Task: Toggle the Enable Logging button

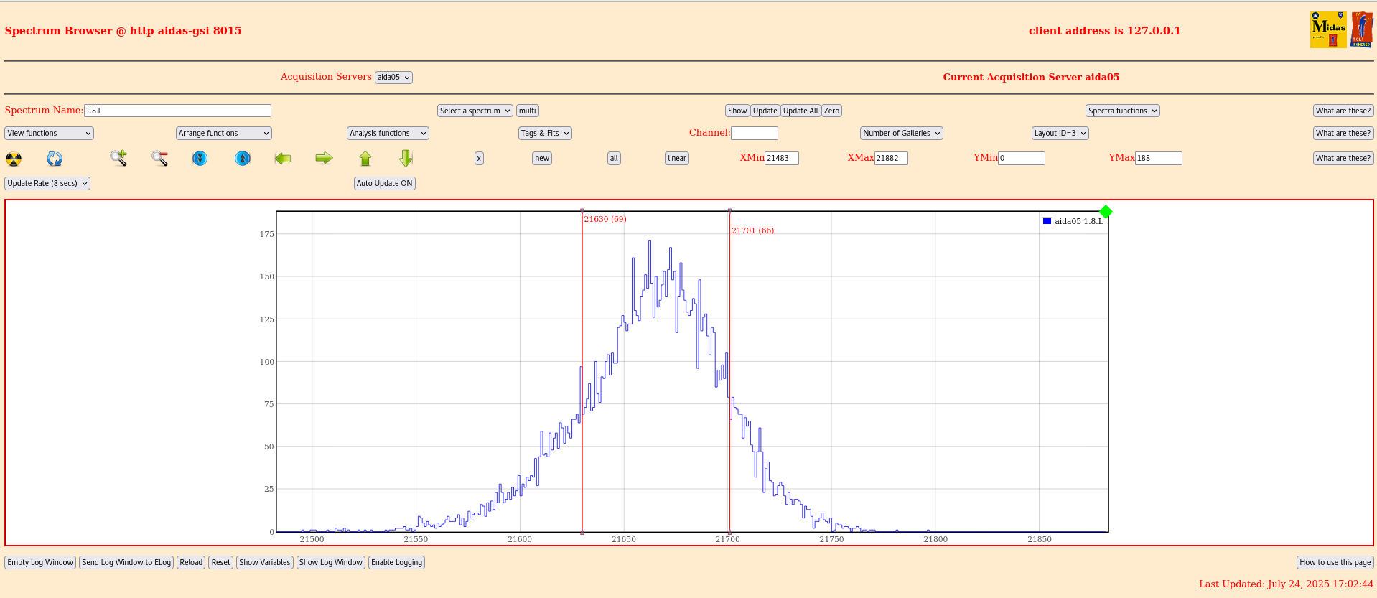Action: (396, 562)
